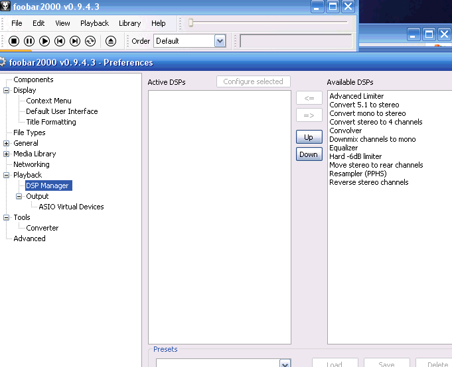Select Convert stereo to 4 channels

coord(376,122)
